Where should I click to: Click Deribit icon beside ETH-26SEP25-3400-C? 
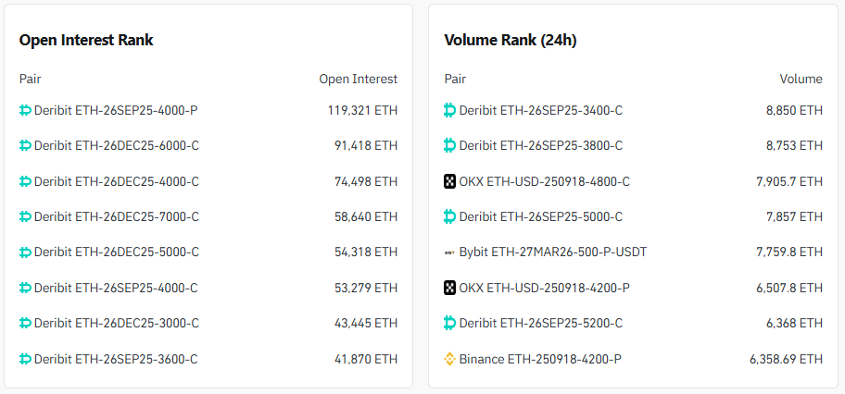449,110
